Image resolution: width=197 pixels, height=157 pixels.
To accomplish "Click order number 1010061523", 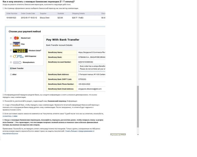I will [x=11, y=18].
